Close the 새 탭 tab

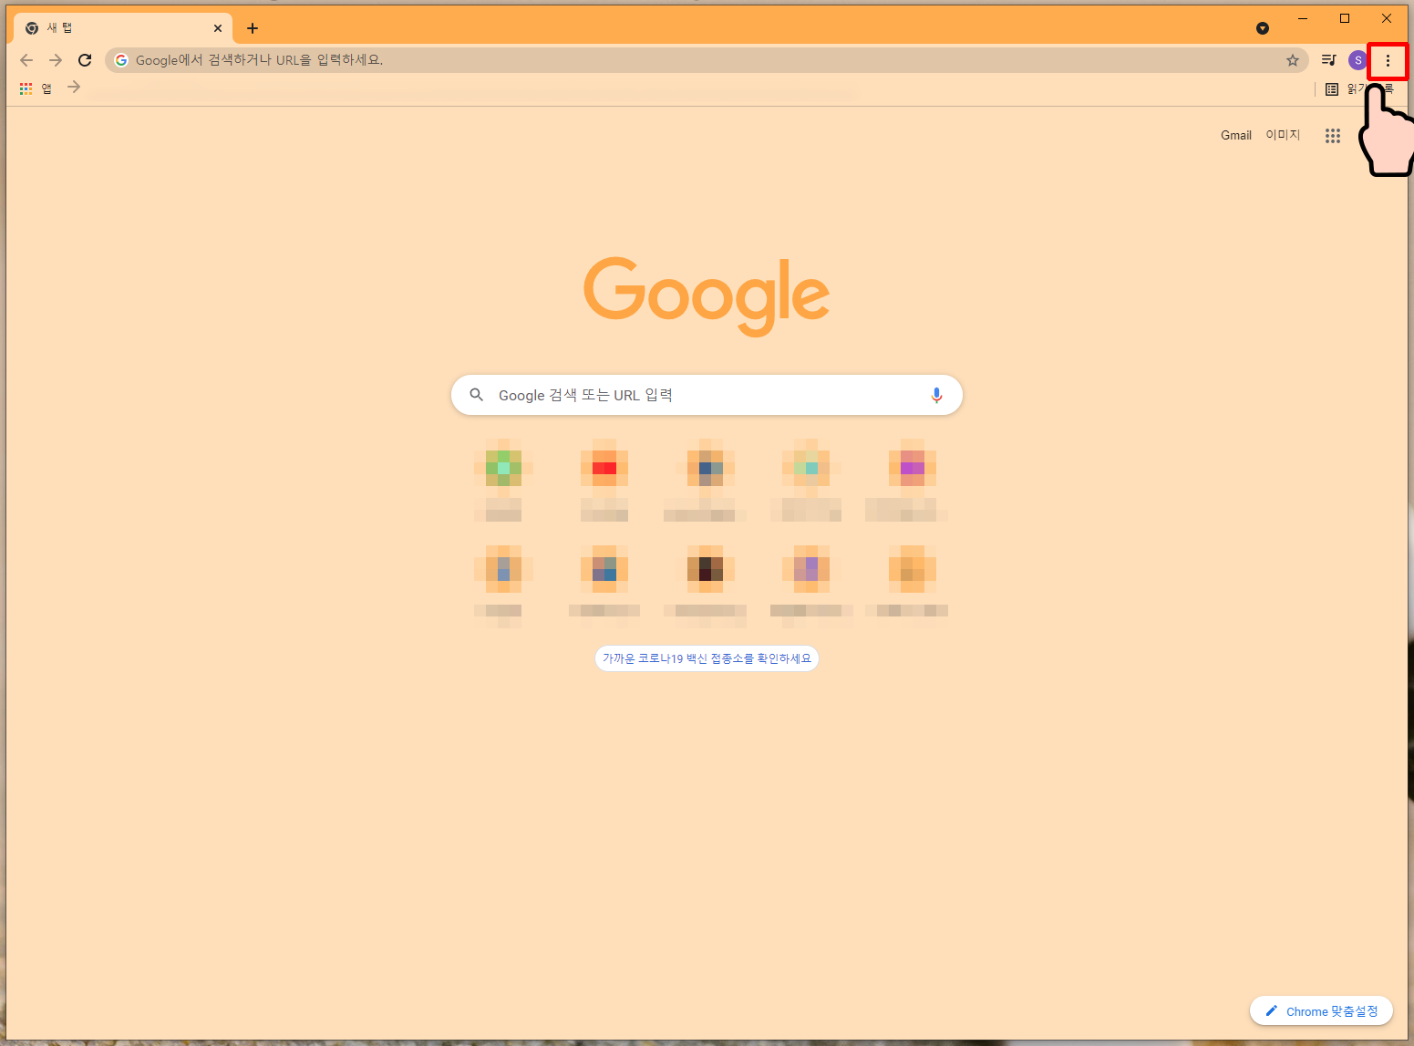218,28
